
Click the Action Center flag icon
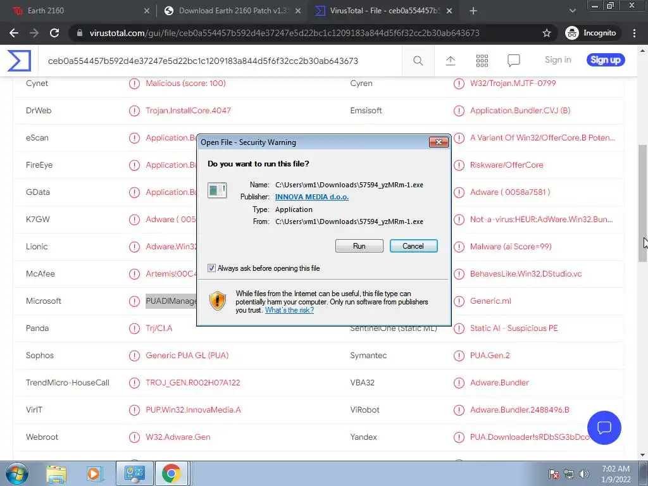coord(553,473)
